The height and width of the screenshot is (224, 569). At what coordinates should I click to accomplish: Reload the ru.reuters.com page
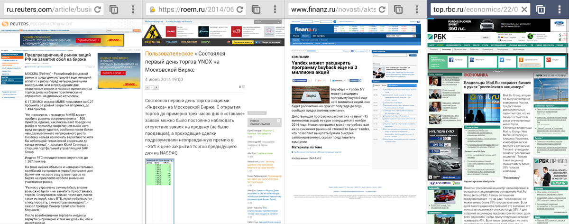pyautogui.click(x=98, y=9)
